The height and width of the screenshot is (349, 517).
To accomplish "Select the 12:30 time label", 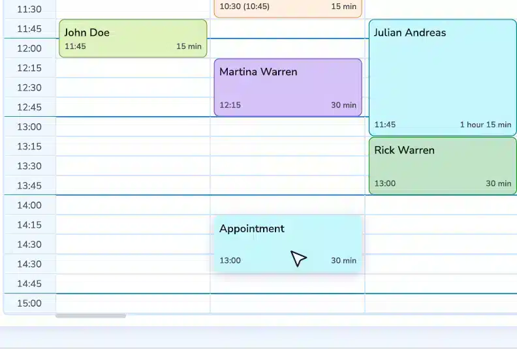I will coord(29,87).
